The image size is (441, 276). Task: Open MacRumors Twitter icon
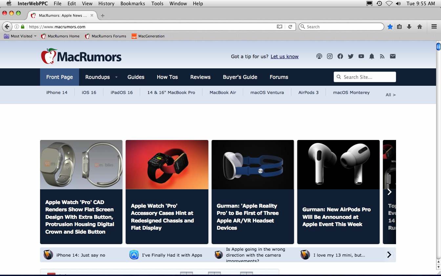point(351,56)
